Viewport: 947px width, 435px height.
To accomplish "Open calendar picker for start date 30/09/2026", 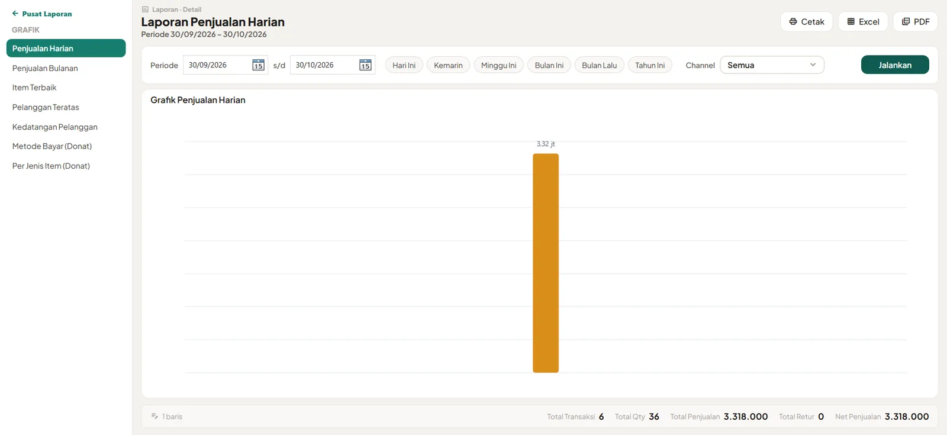I will point(258,65).
